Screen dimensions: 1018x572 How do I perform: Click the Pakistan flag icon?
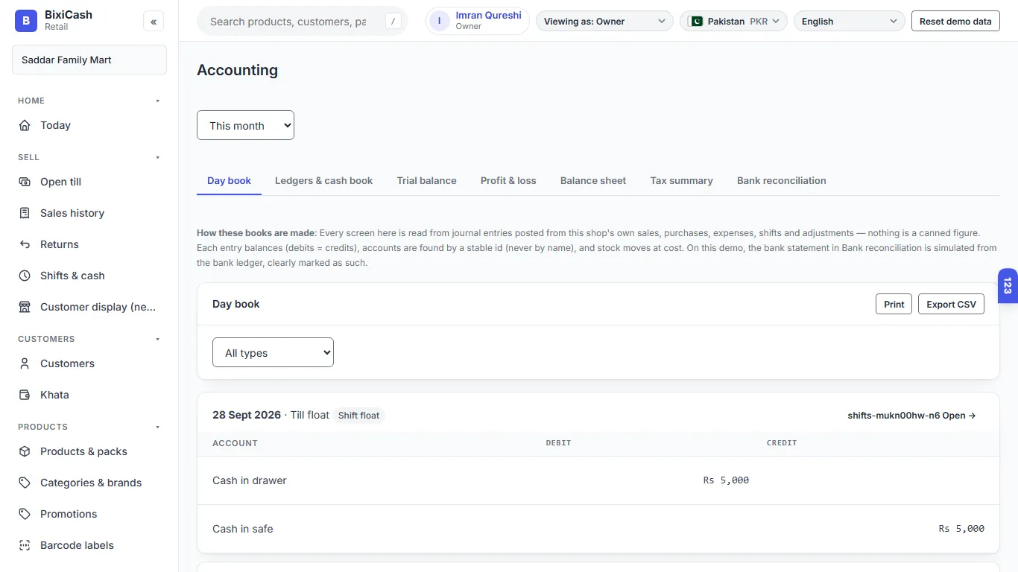click(x=696, y=21)
